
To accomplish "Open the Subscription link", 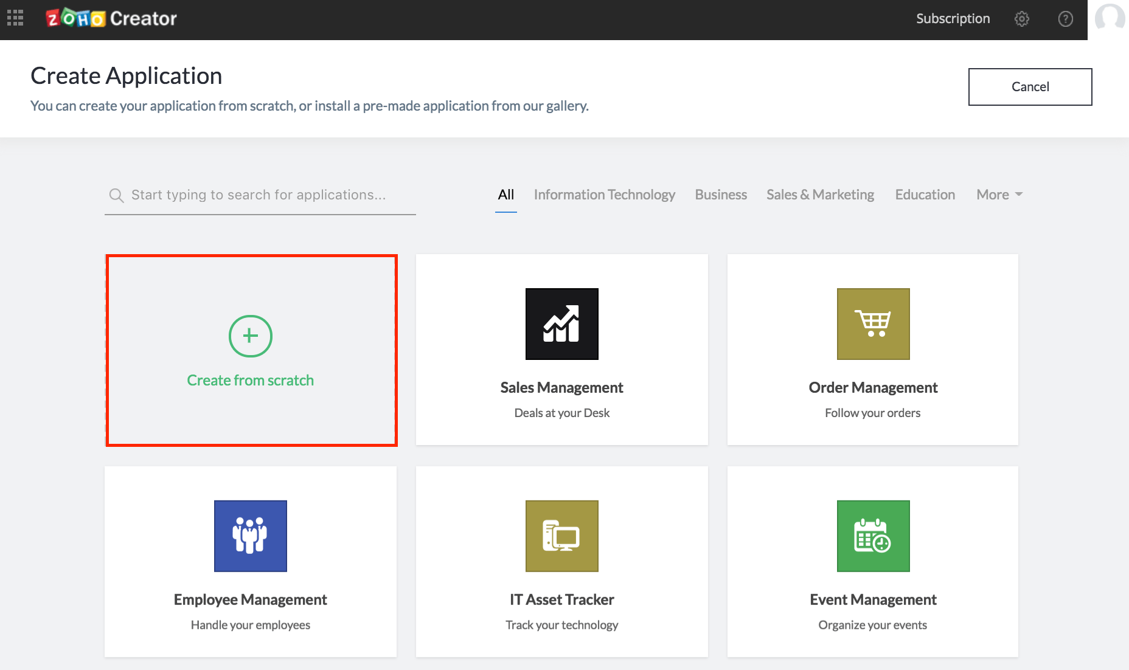I will [x=953, y=19].
